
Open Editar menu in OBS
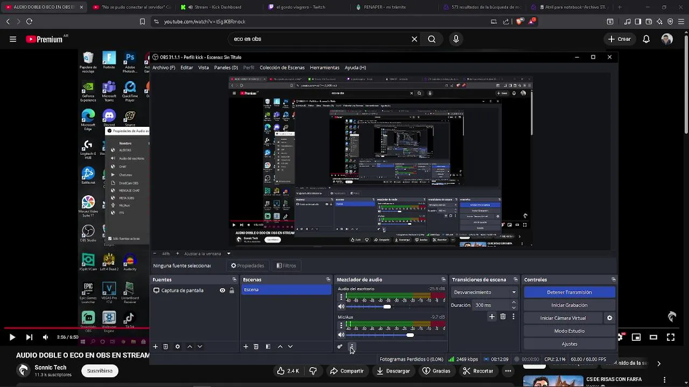(187, 68)
